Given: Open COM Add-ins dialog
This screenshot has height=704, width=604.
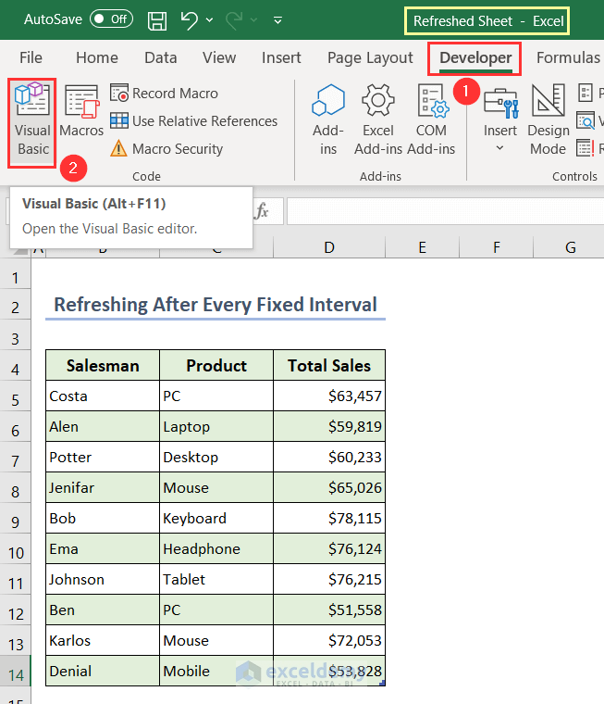Looking at the screenshot, I should 431,121.
